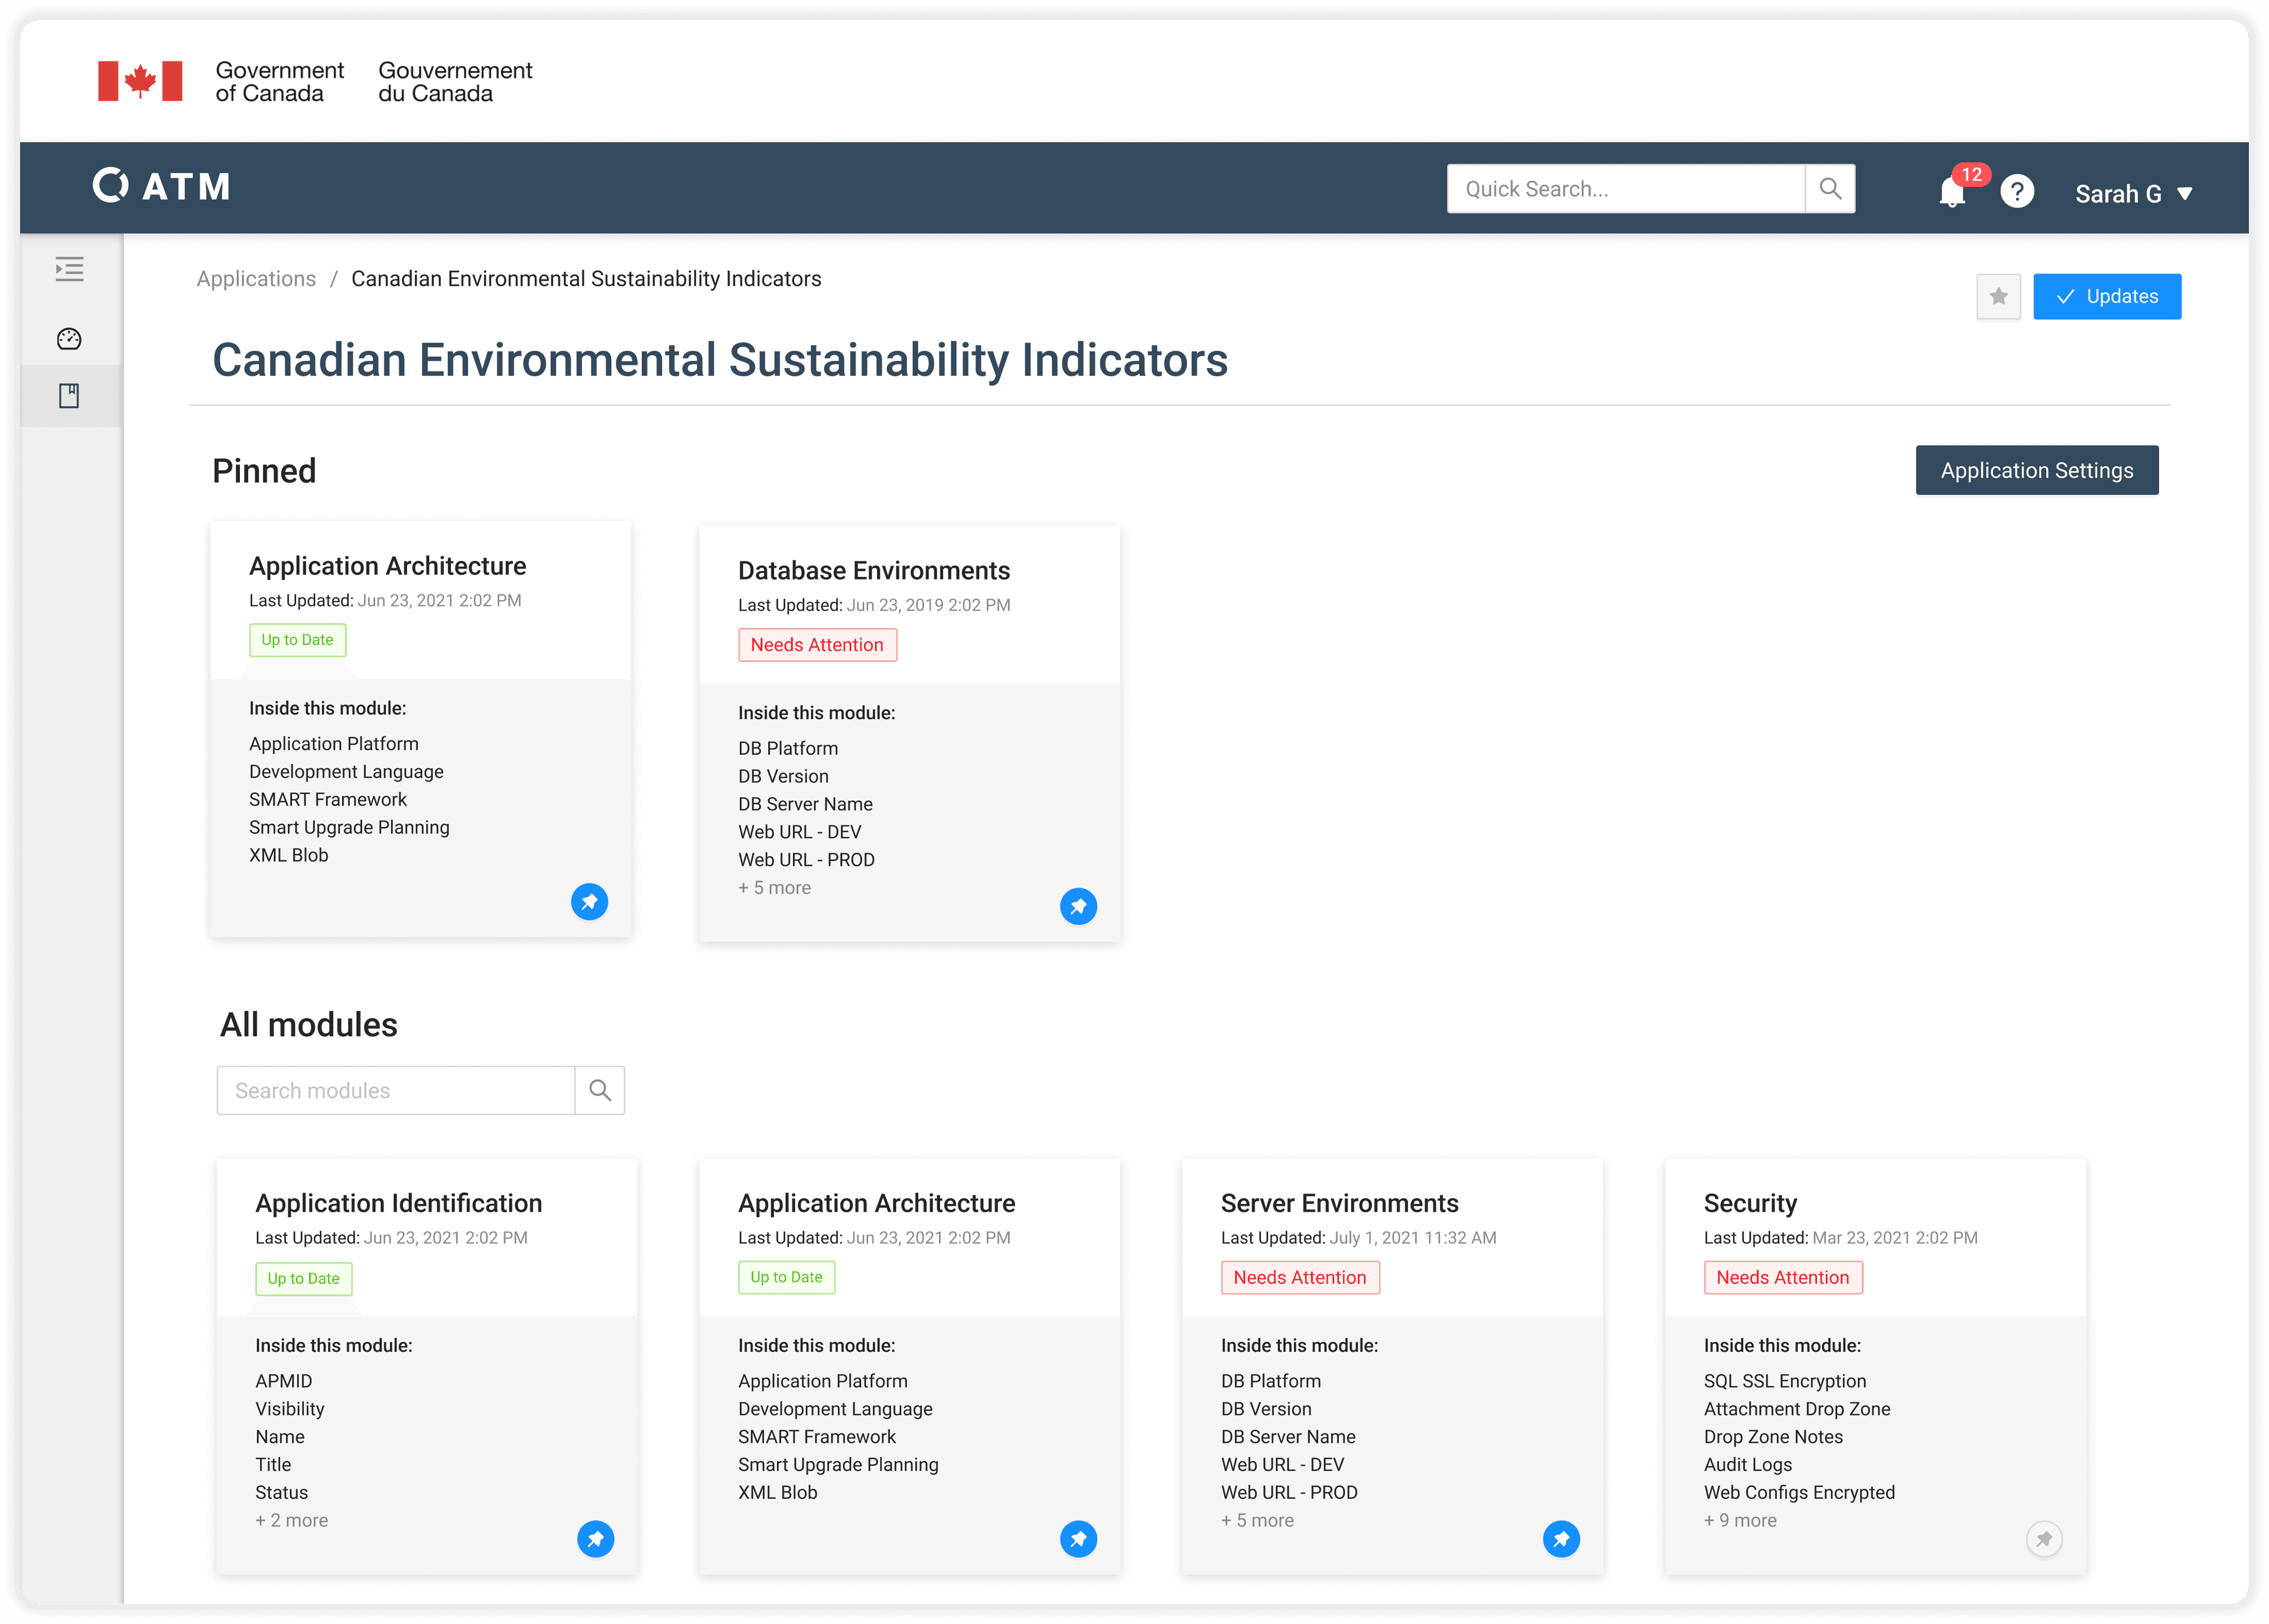2269x1624 pixels.
Task: Unpin the pinned Application Architecture card
Action: click(589, 902)
